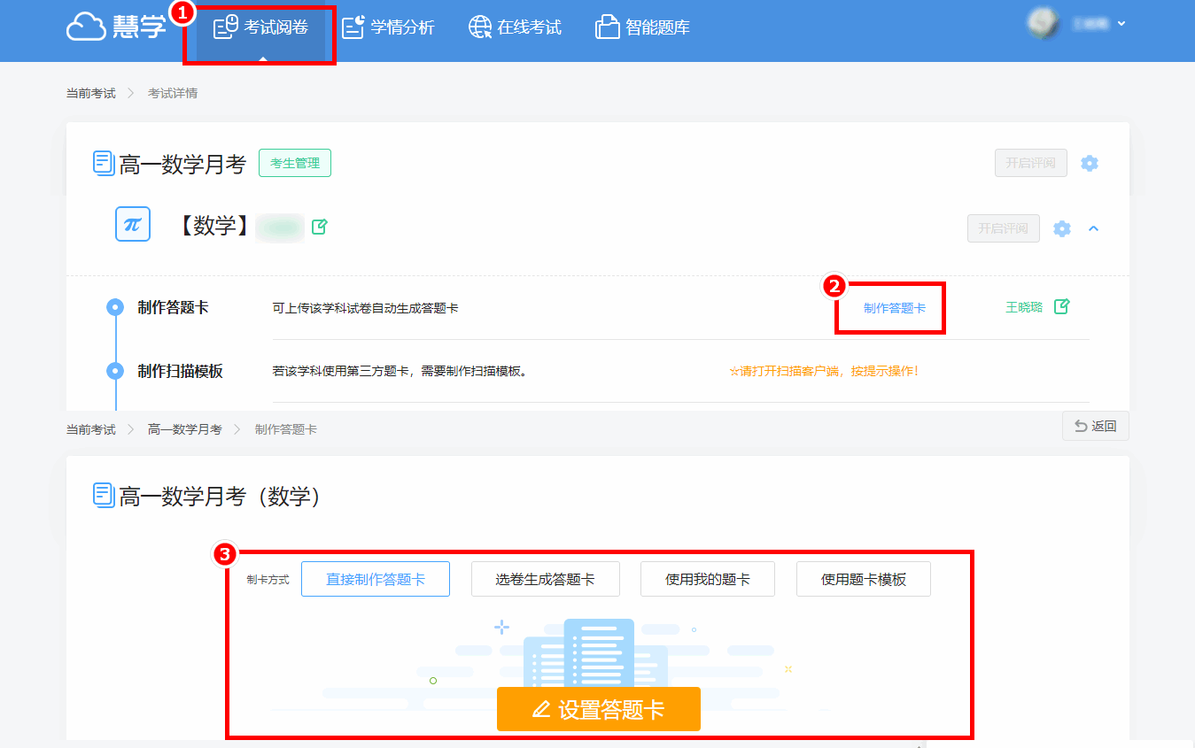
Task: Click the 制作答题卡 link
Action: [894, 308]
